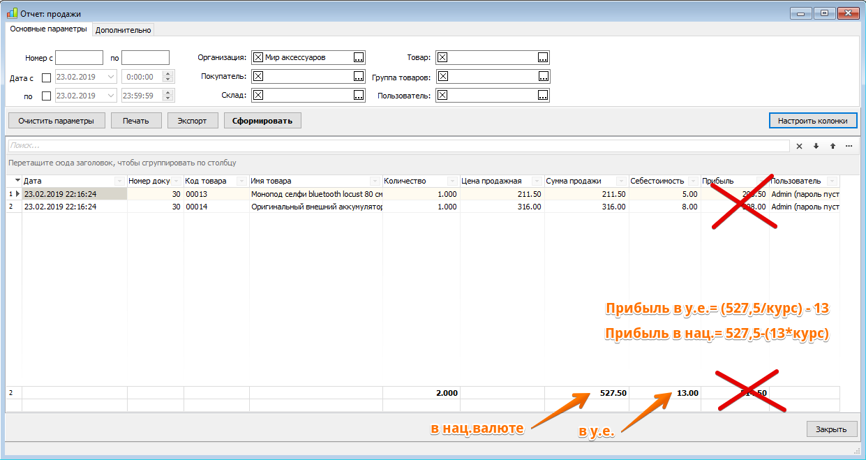This screenshot has width=866, height=460.
Task: Click the report app icon in the title bar
Action: pyautogui.click(x=12, y=13)
